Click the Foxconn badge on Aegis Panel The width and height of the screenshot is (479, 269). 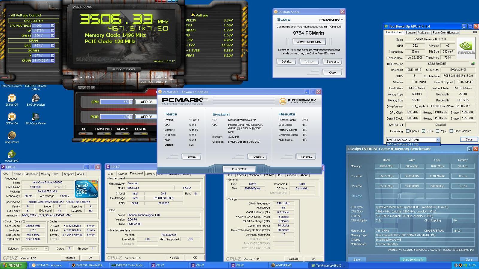coord(124,69)
